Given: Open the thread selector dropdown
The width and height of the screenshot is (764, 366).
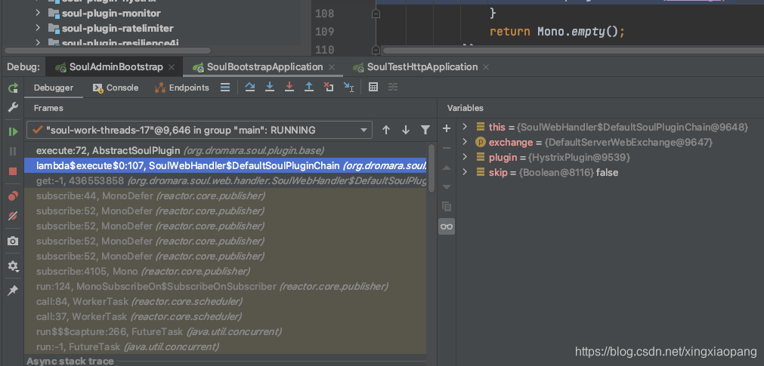Looking at the screenshot, I should coord(200,130).
